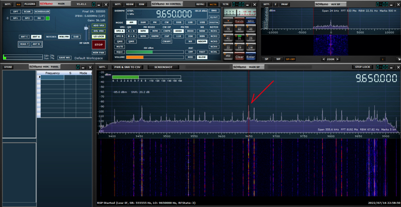Select the 41 meter band keypad button
This screenshot has width=401, height=207.
228,38
